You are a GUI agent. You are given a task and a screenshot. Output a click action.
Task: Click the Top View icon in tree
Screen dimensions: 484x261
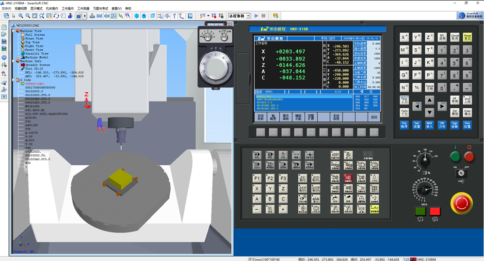22,43
